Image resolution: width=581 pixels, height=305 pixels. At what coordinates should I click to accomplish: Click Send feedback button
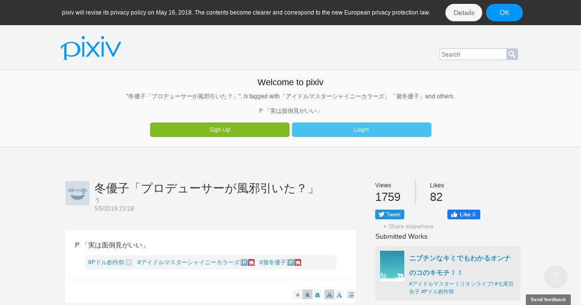(x=548, y=300)
